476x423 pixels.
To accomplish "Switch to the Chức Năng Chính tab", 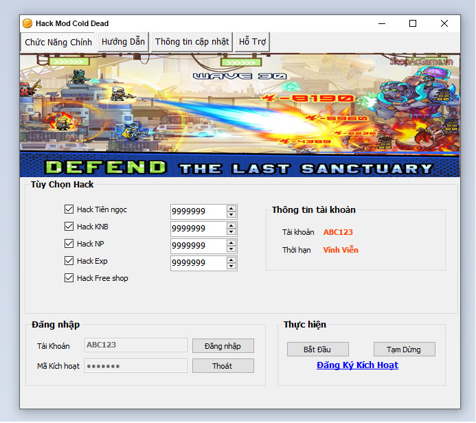I will coord(58,42).
